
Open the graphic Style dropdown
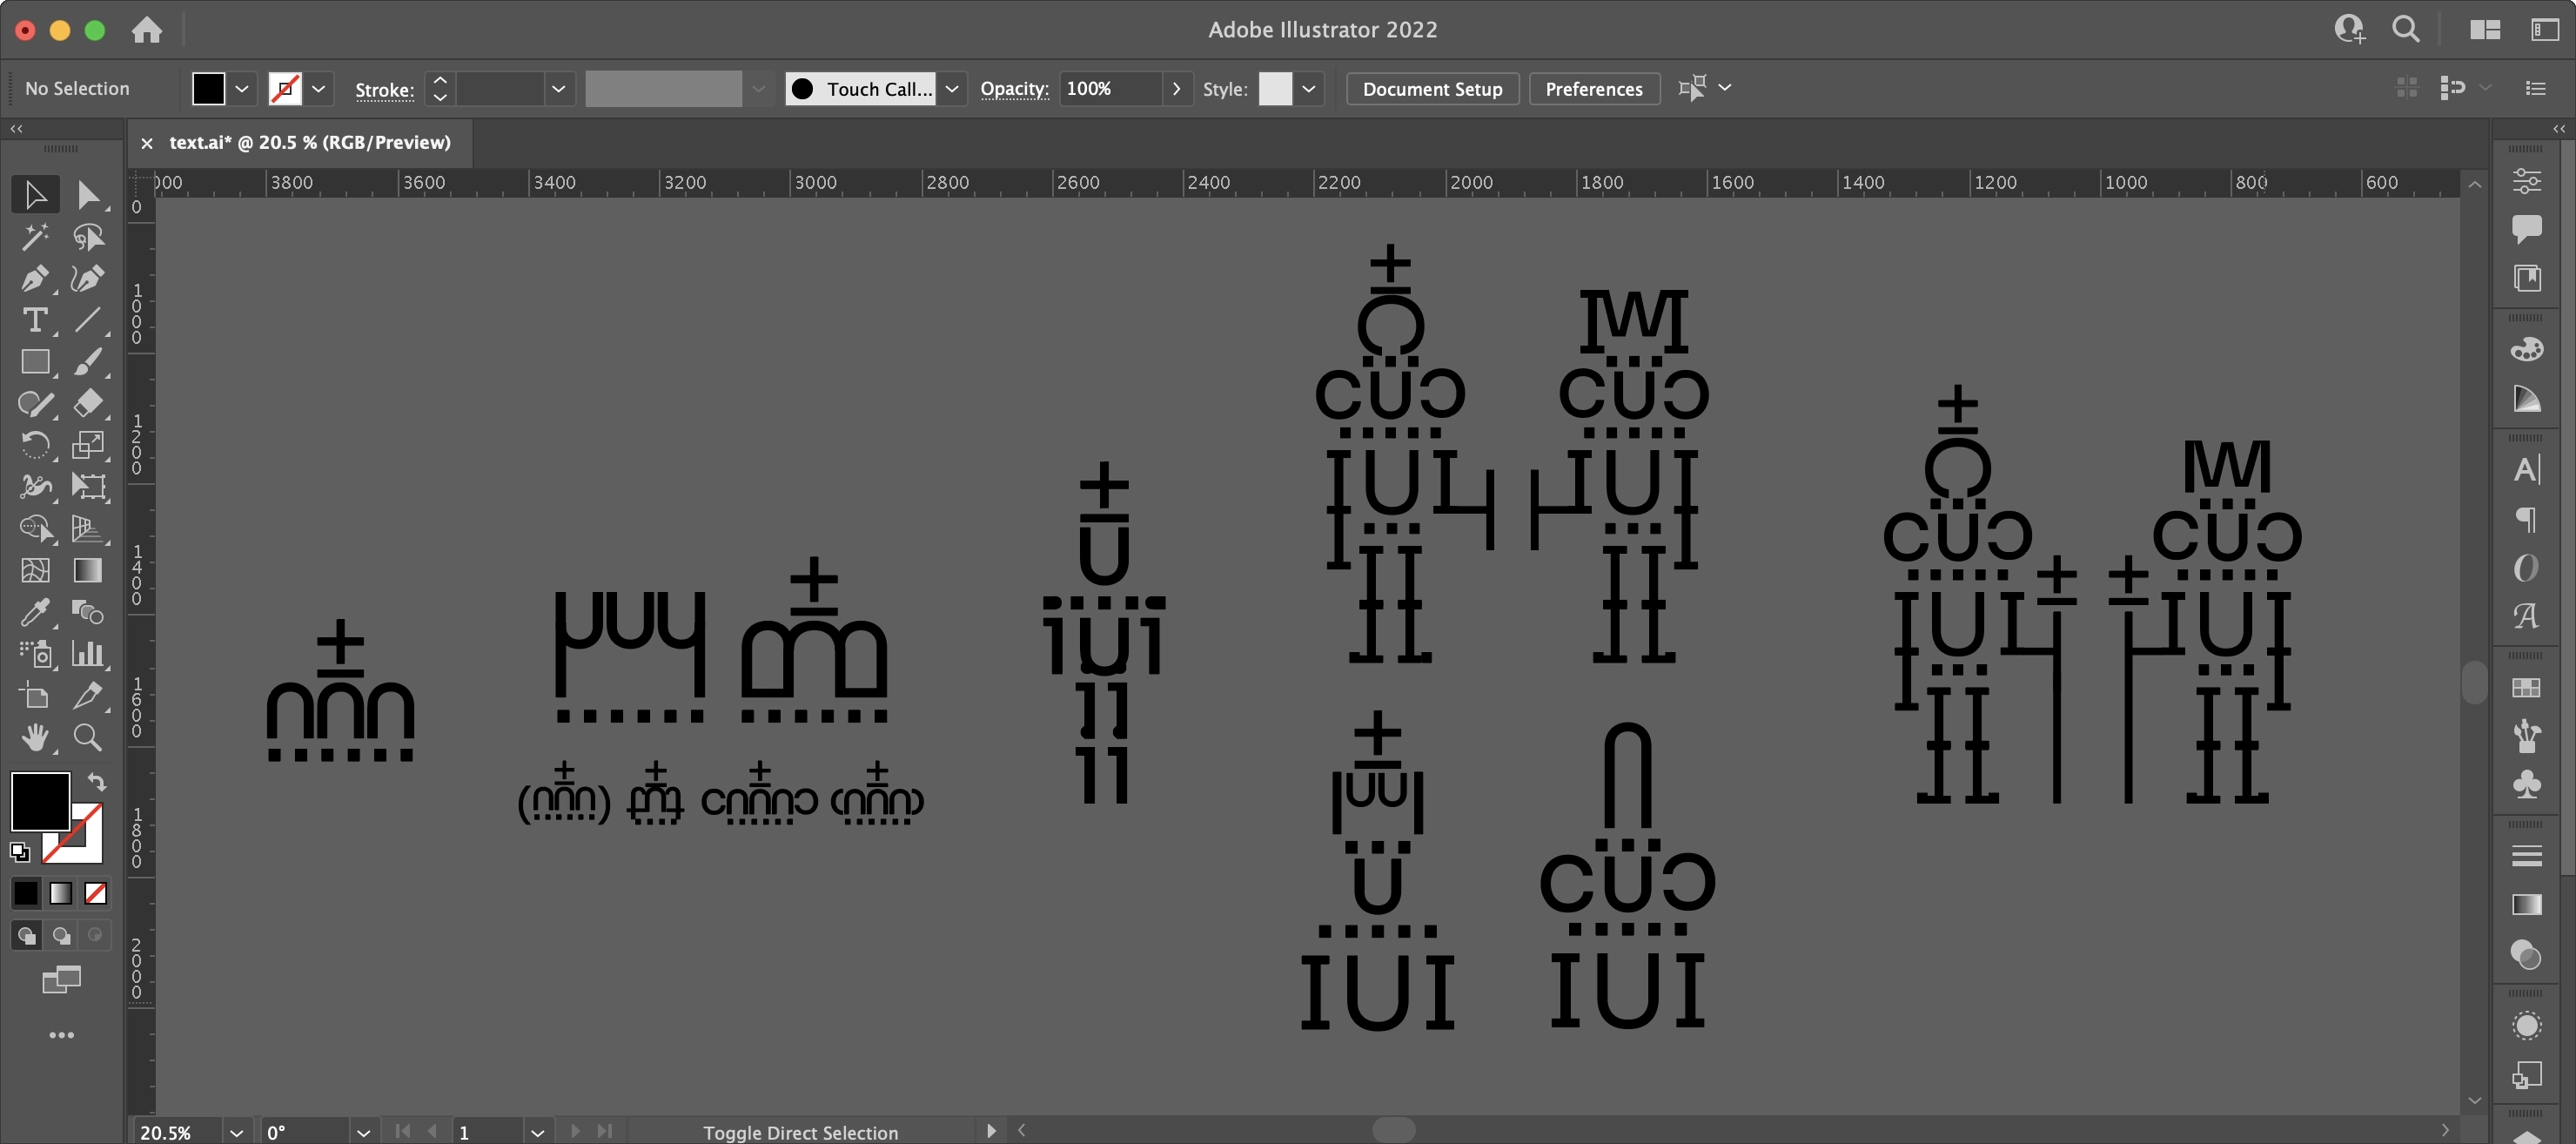[1308, 89]
